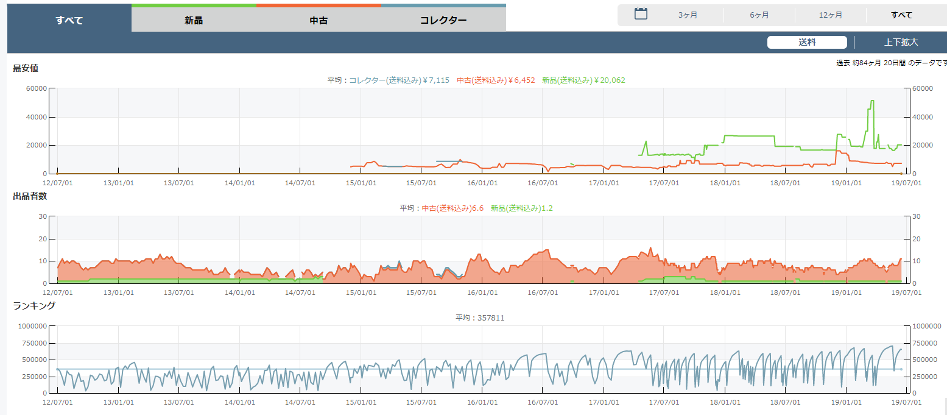Select すべて in the period selector
Screen dimensions: 947x415
(901, 15)
